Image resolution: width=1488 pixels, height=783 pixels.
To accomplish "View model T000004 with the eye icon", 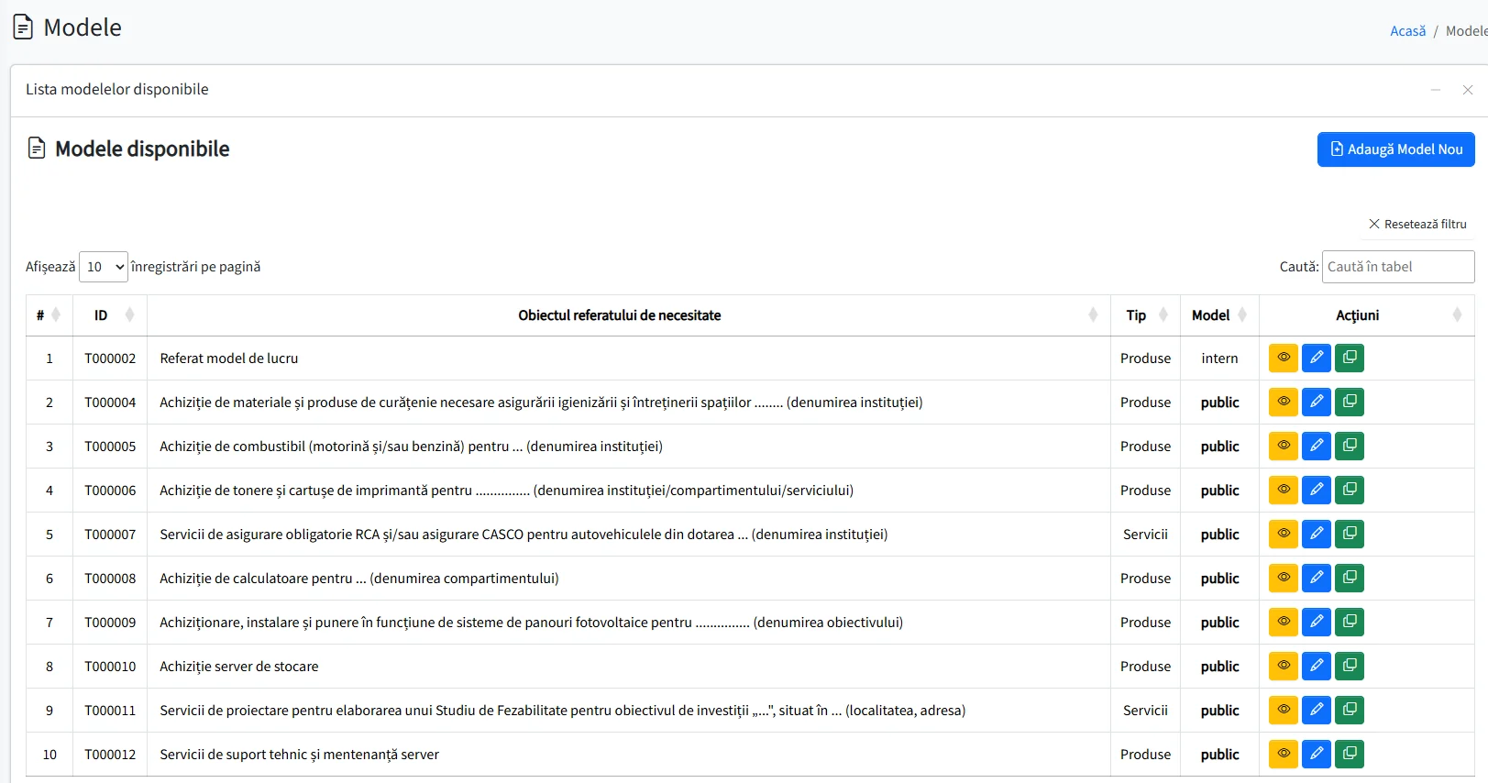I will coord(1284,402).
